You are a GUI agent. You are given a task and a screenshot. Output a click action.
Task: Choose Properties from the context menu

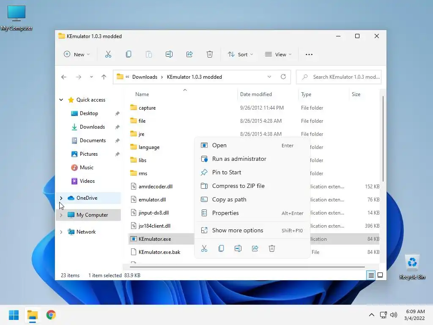252,213
